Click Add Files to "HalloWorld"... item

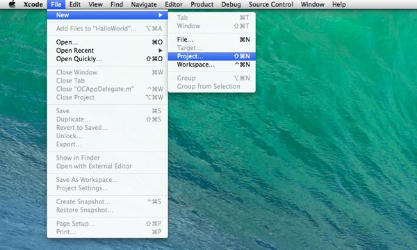108,28
